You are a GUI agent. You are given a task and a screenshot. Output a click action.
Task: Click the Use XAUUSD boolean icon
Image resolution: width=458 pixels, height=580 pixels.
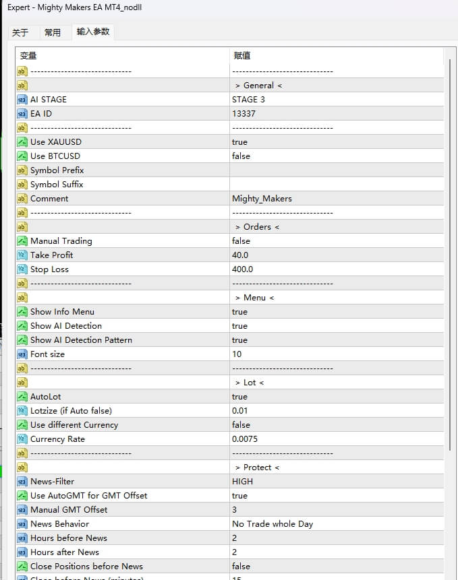click(22, 142)
